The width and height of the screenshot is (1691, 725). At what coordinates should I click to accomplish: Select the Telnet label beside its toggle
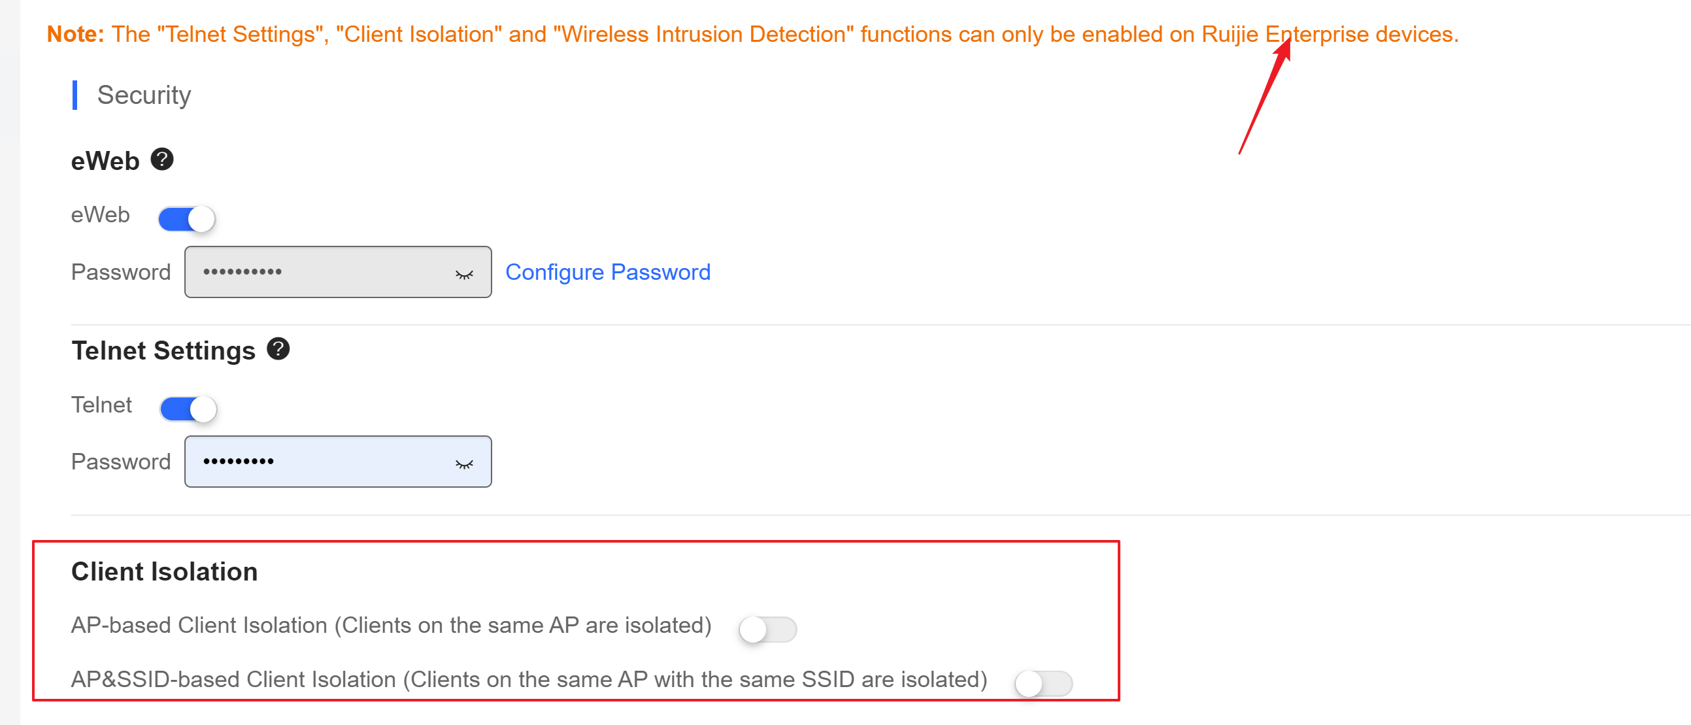coord(101,405)
